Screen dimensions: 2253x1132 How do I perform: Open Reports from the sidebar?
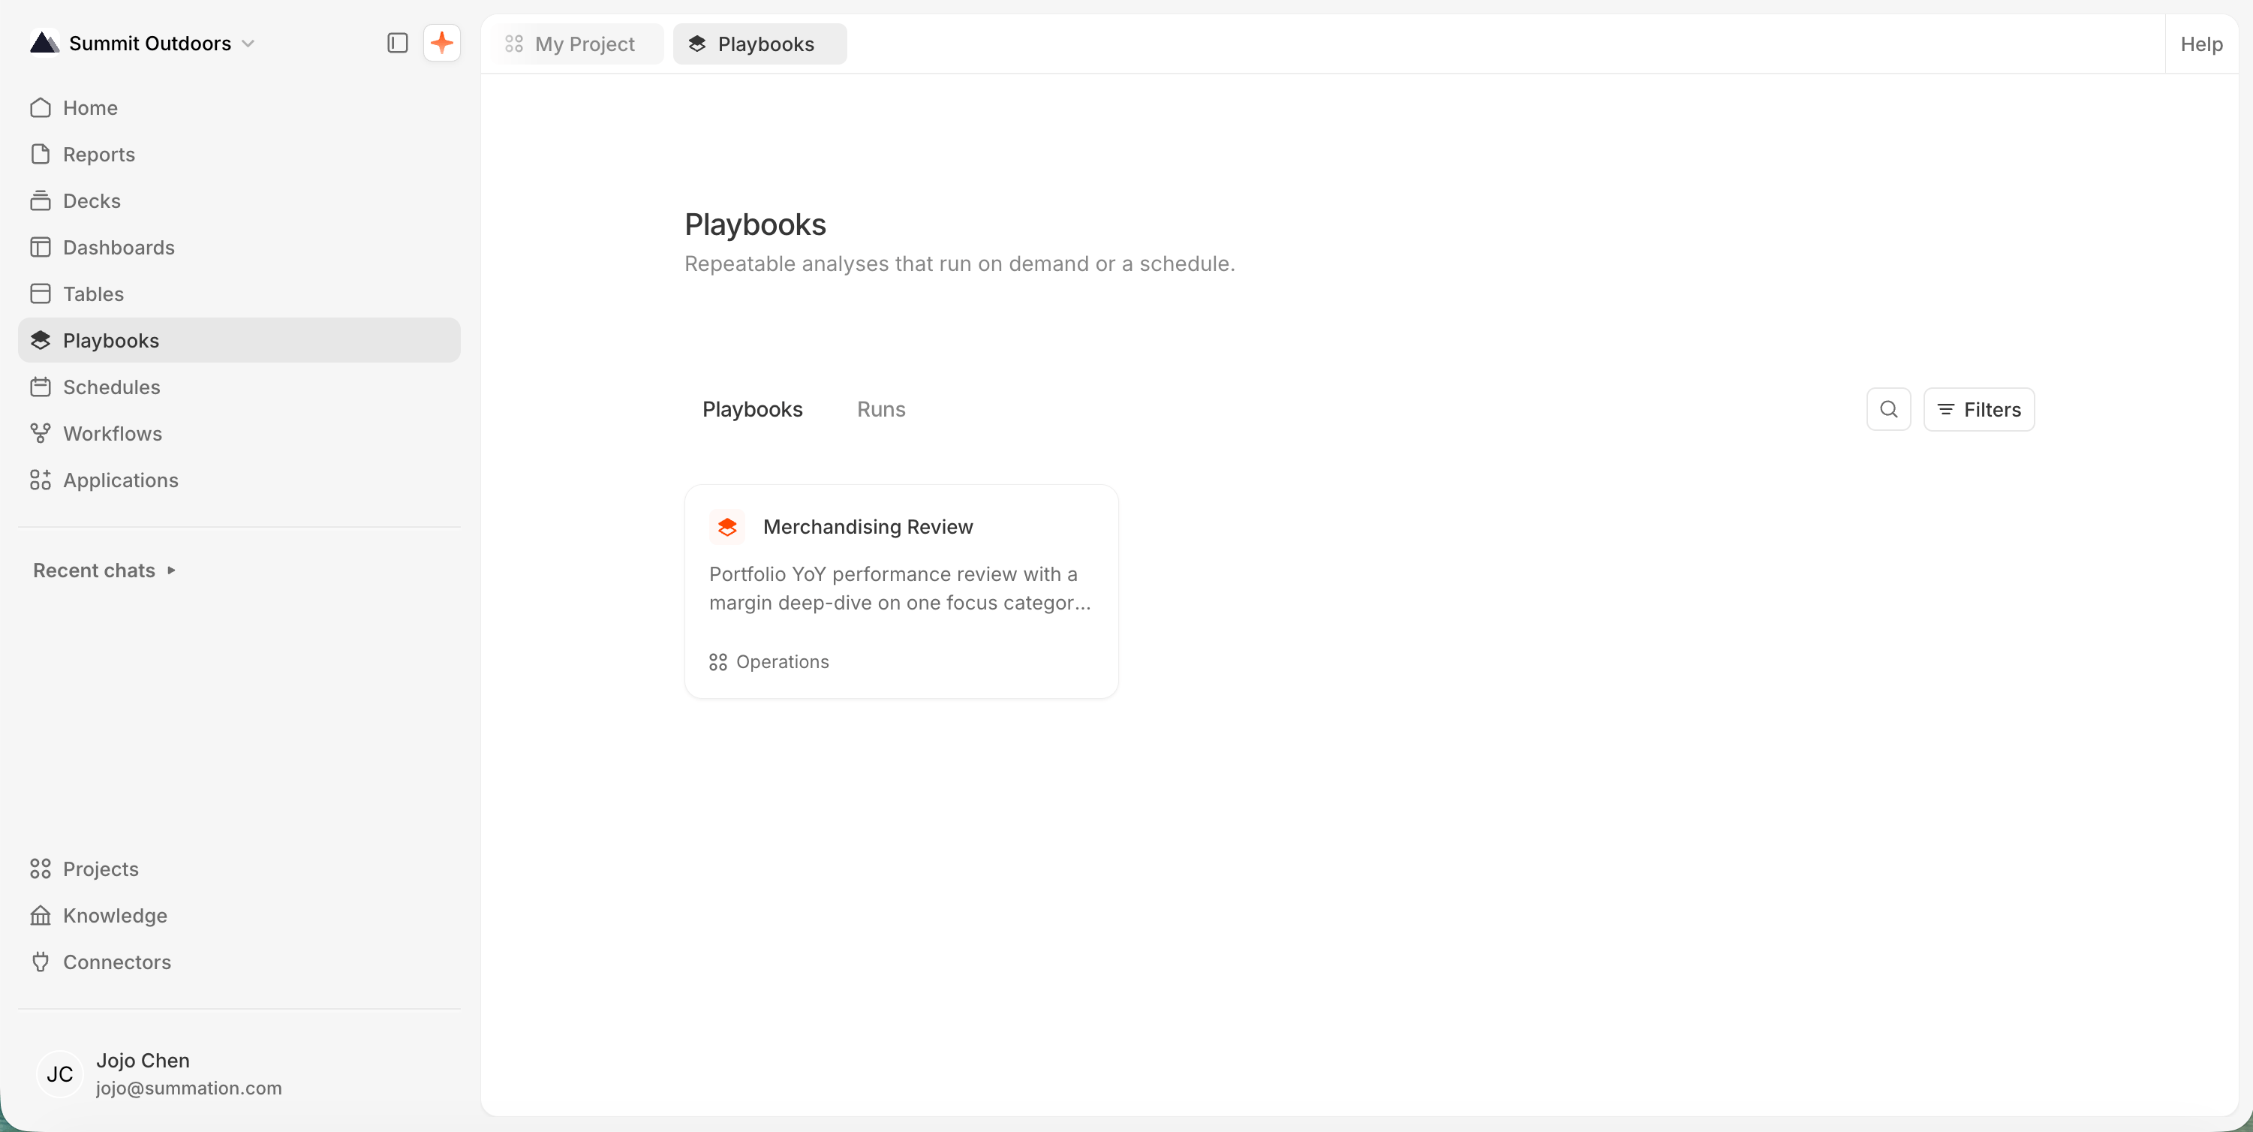point(239,154)
